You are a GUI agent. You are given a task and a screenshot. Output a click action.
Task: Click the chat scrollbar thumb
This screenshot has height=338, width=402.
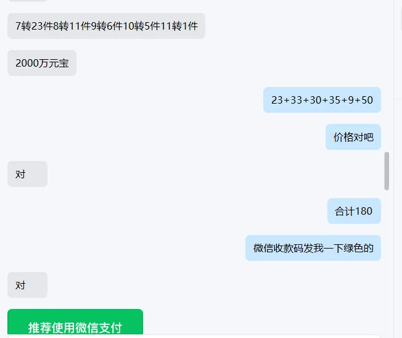(387, 171)
